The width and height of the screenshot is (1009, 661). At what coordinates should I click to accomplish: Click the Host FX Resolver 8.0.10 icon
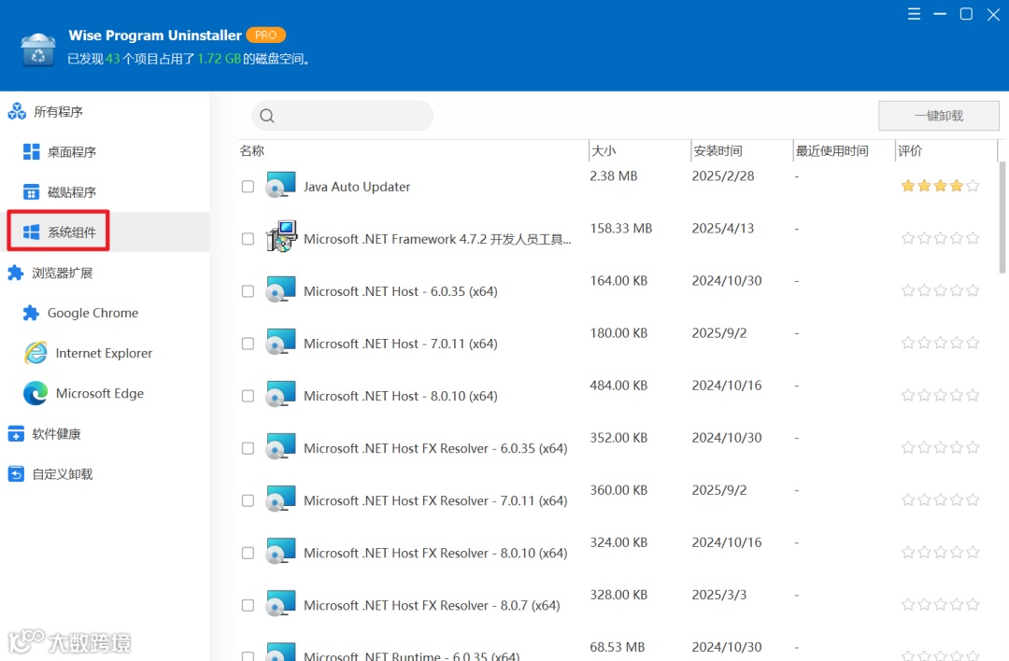[x=280, y=551]
